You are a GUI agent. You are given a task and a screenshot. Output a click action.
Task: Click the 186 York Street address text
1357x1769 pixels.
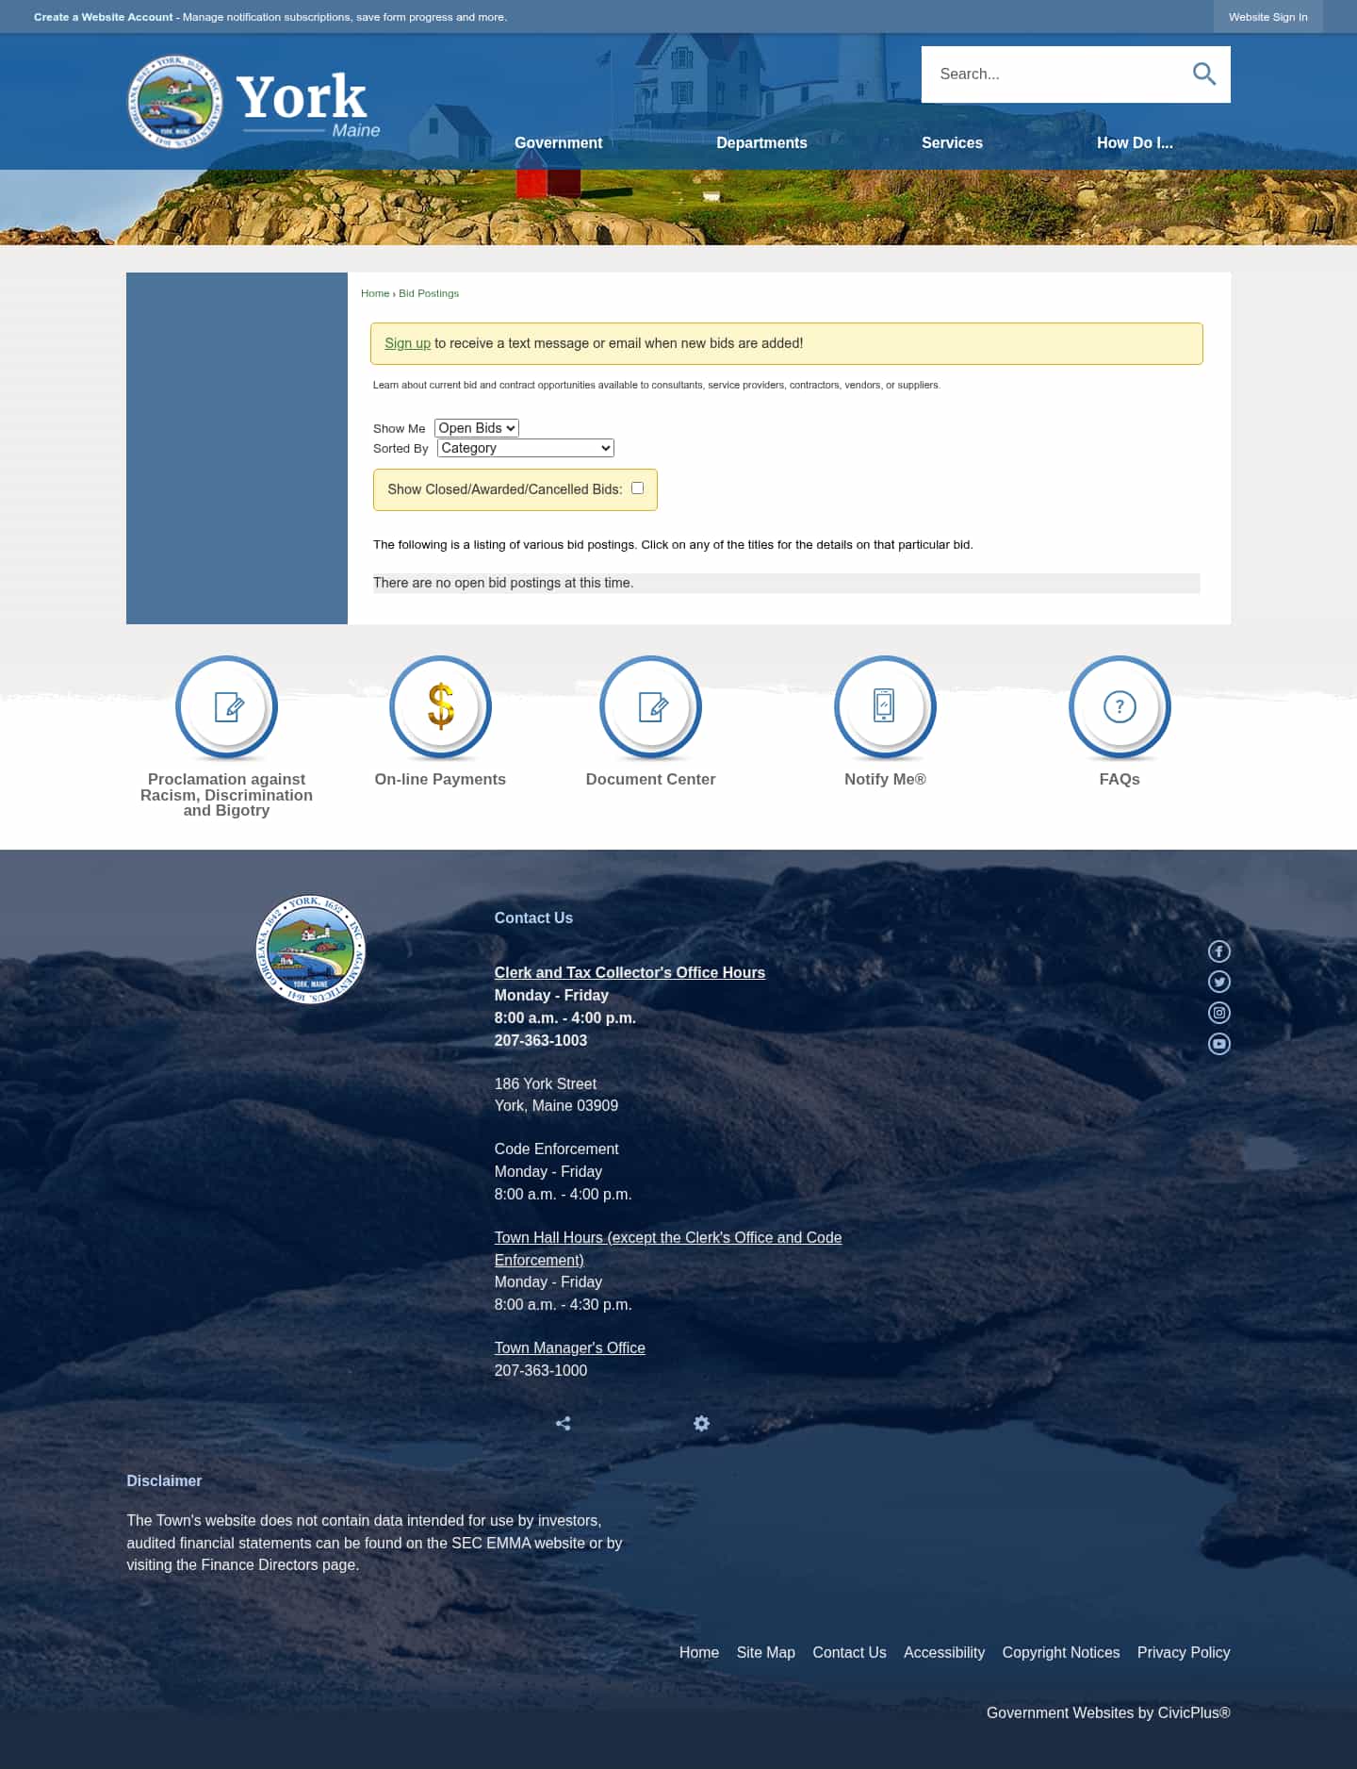point(546,1083)
